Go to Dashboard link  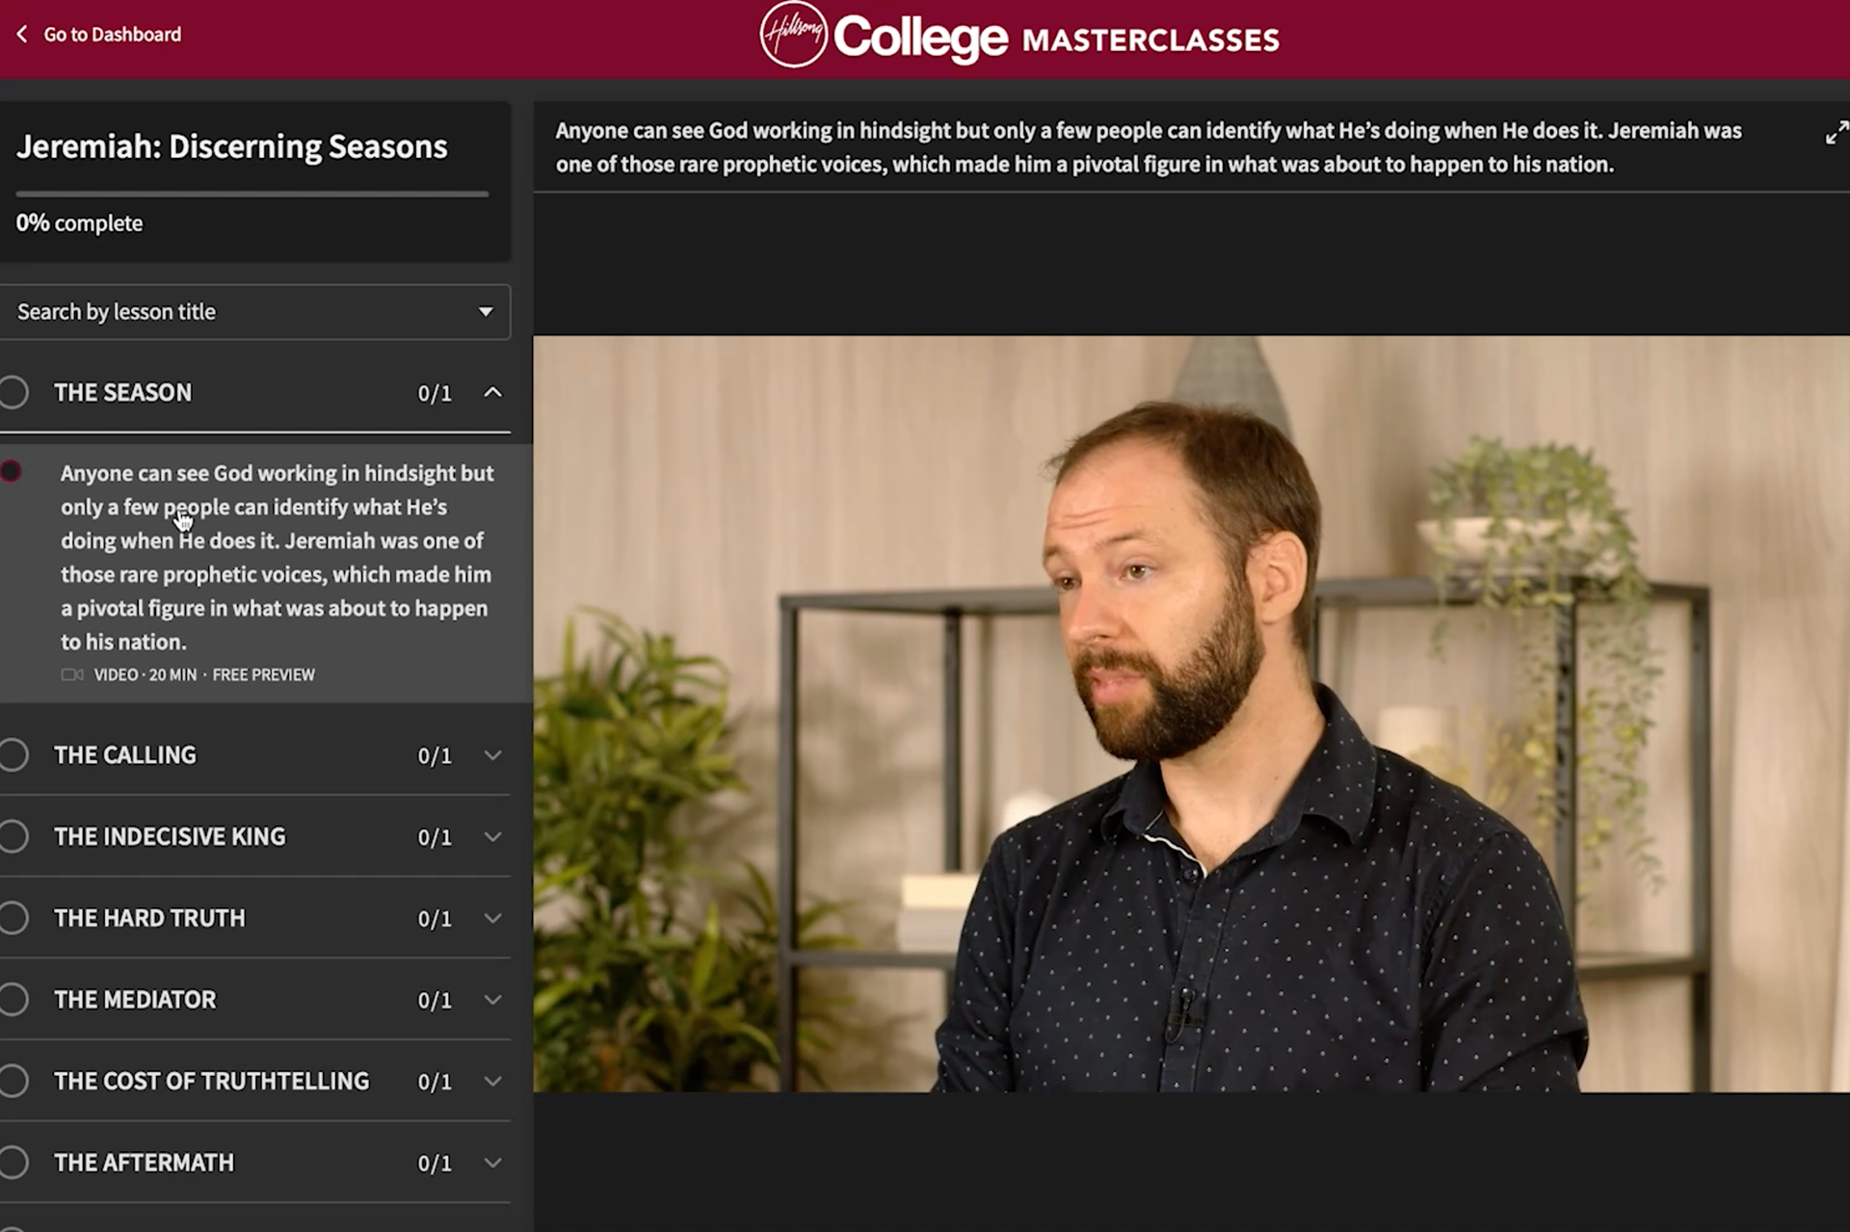(x=112, y=35)
